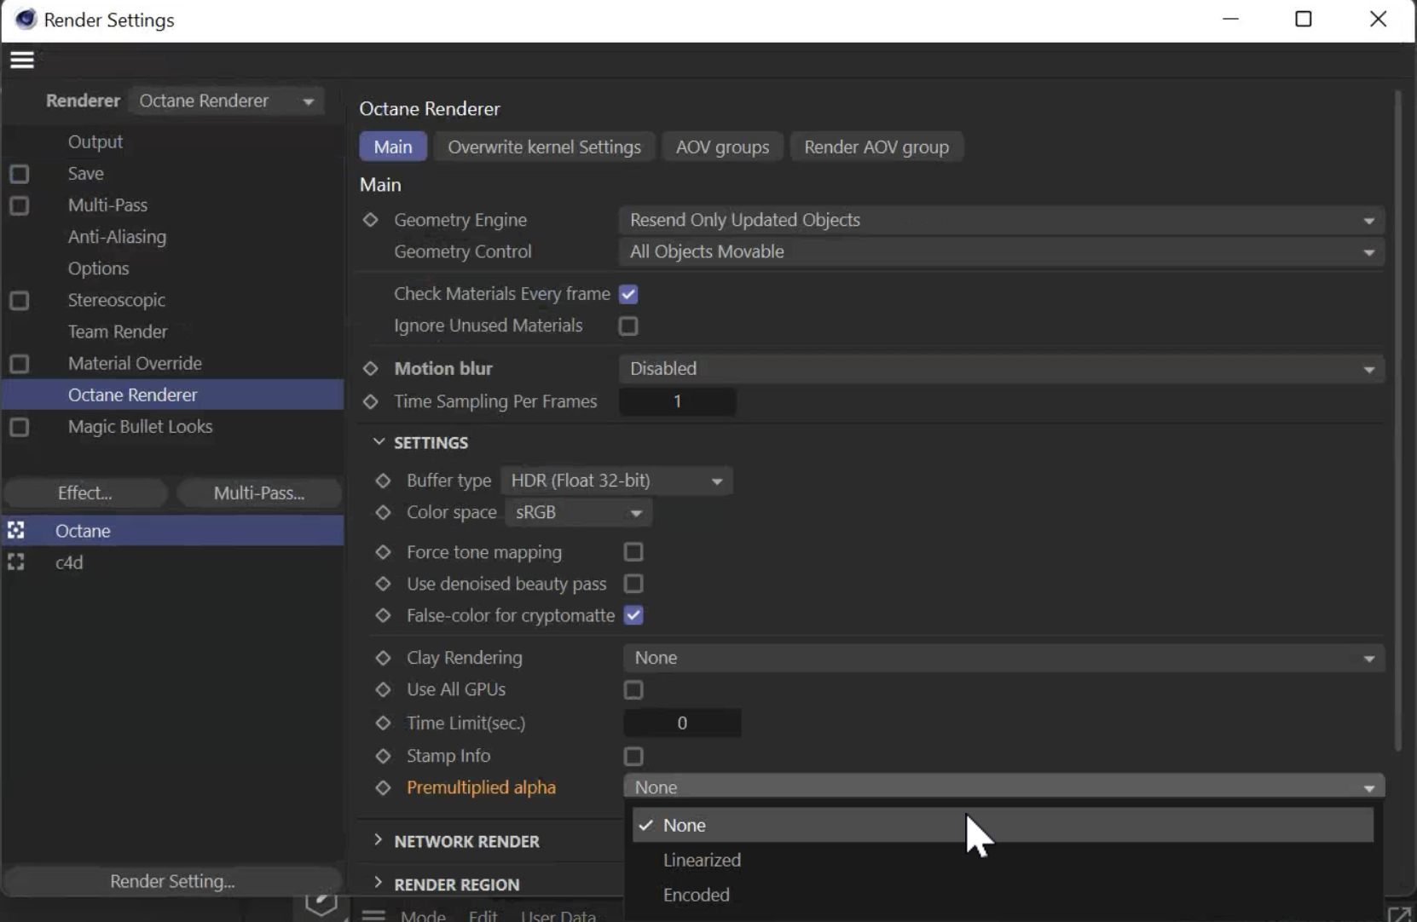Screen dimensions: 1417x922
Task: Click the keyframe diamond beside Geometry Engine
Action: point(370,220)
